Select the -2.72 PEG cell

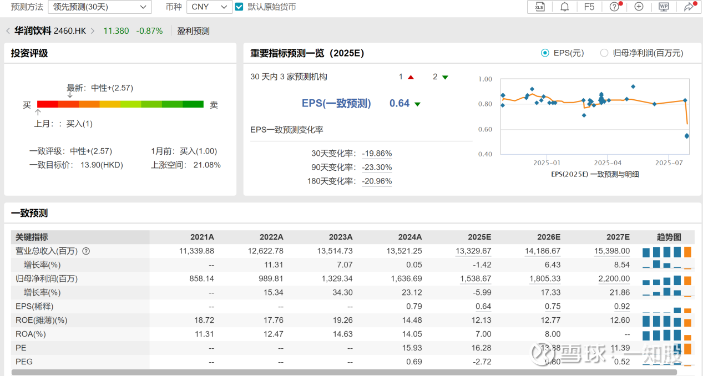click(x=481, y=362)
